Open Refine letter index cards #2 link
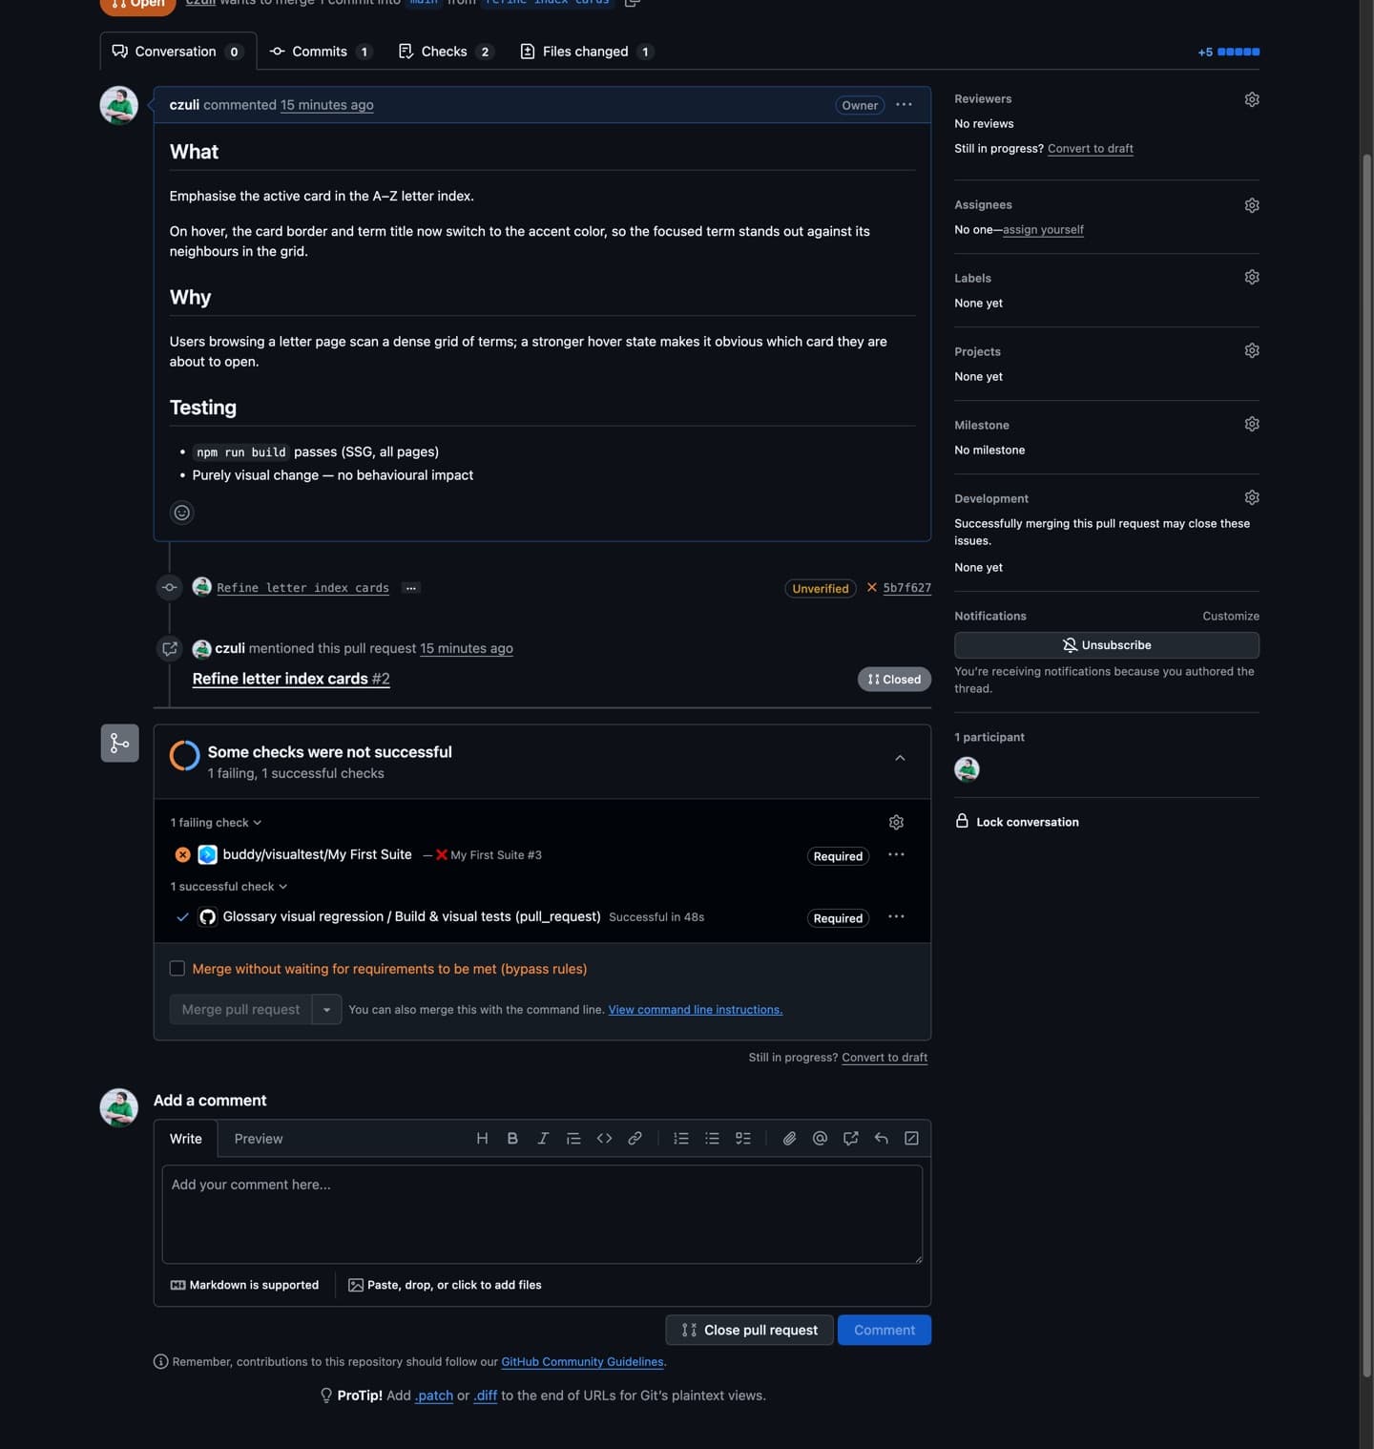The image size is (1374, 1449). (x=291, y=679)
